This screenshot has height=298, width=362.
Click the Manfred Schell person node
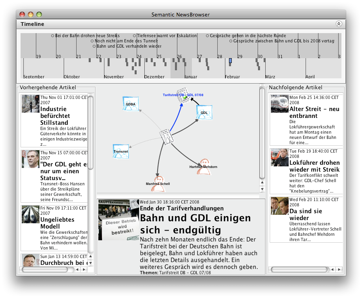point(158,184)
